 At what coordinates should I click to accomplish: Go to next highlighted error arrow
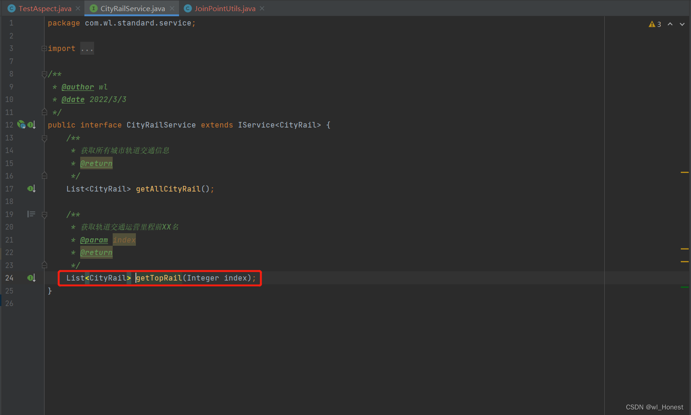coord(682,24)
